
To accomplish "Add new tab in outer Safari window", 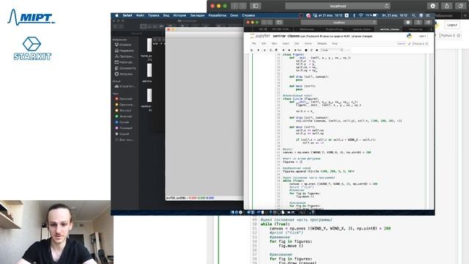I will pyautogui.click(x=465, y=15).
